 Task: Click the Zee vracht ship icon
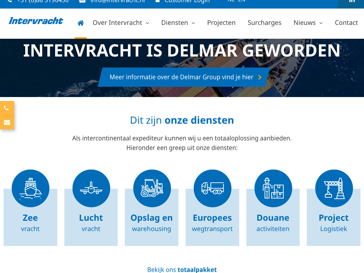31,188
